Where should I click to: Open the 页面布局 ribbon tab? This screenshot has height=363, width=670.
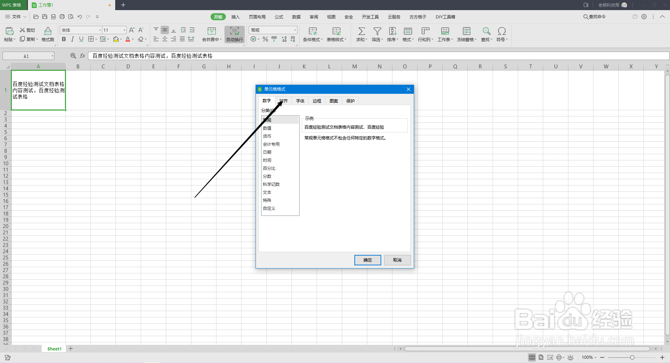[x=257, y=17]
